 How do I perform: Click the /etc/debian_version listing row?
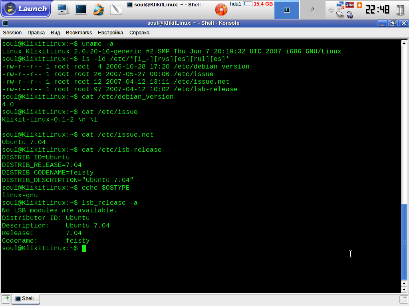[x=126, y=67]
